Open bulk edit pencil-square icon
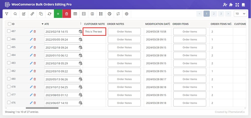This screenshot has width=251, height=118. click(x=24, y=14)
